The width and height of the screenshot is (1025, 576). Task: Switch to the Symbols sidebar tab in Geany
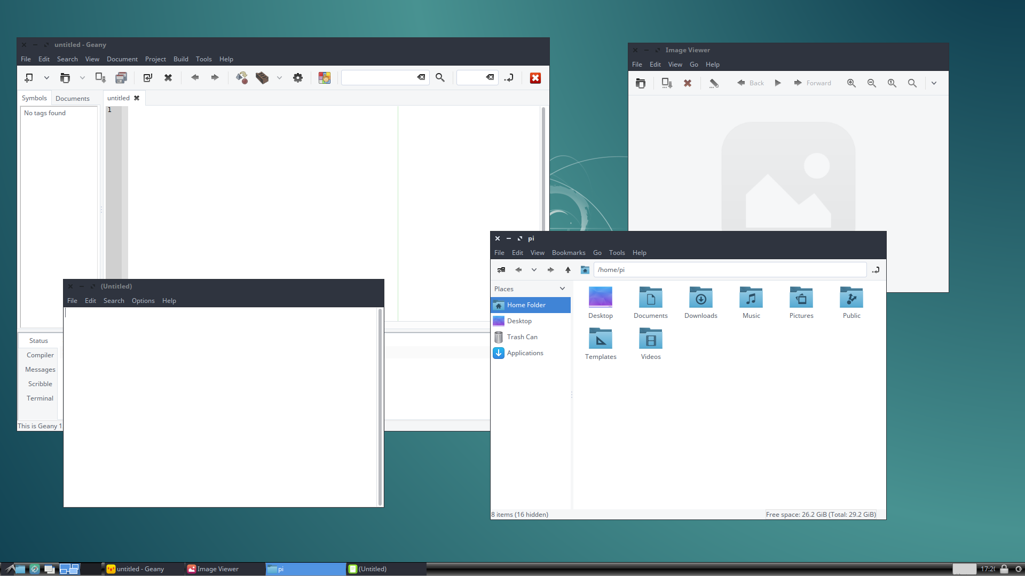34,98
